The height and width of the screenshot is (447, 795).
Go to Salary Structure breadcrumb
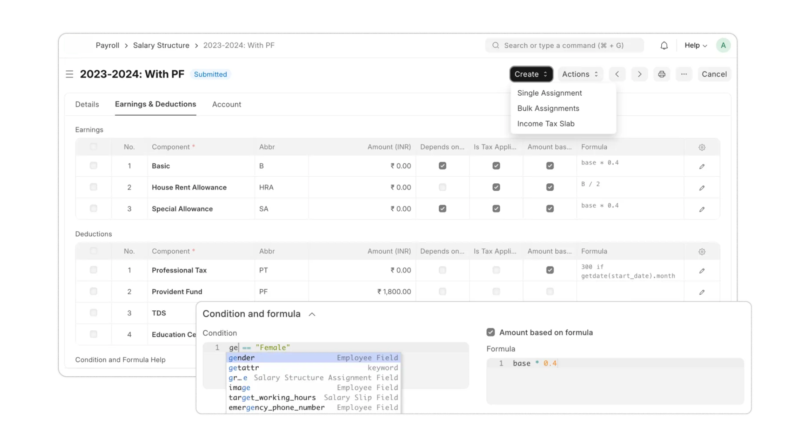click(161, 46)
